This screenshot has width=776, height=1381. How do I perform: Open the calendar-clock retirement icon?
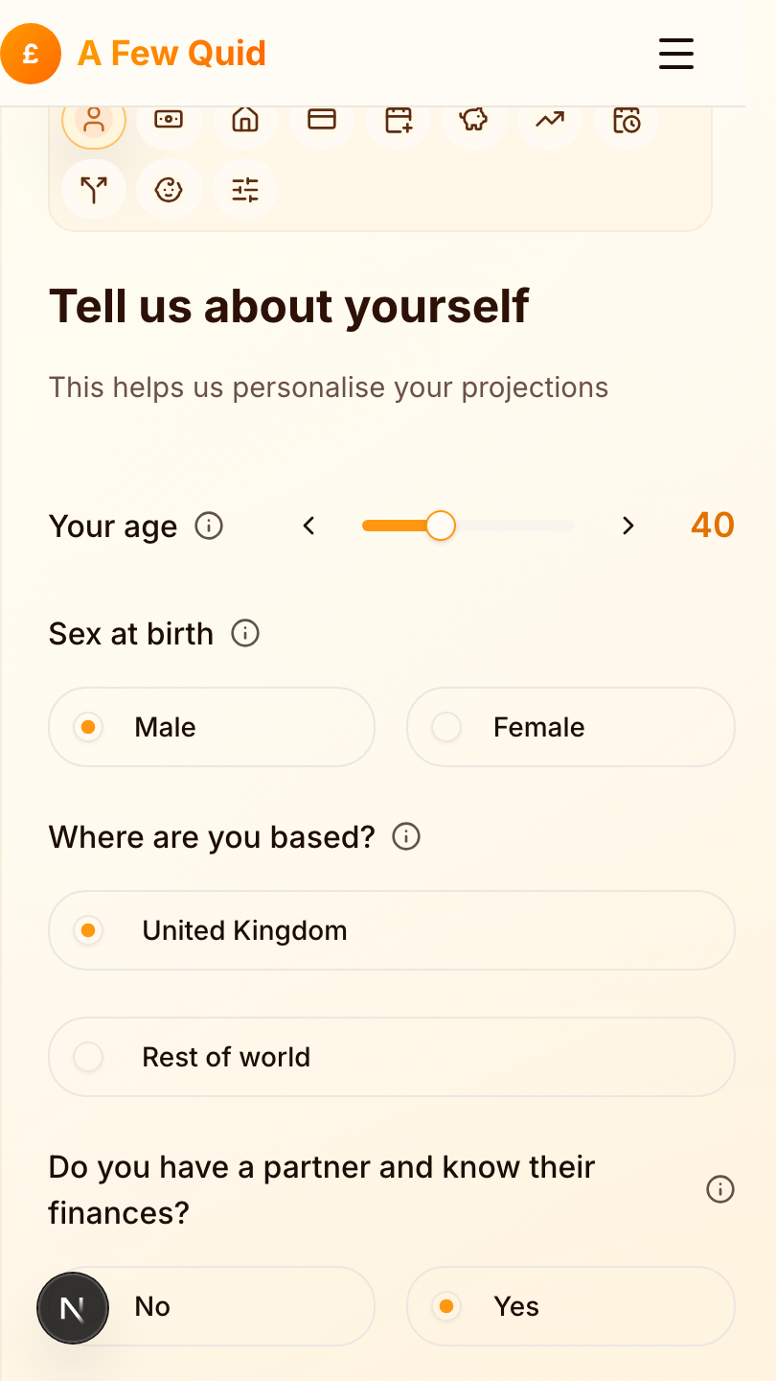(x=626, y=122)
